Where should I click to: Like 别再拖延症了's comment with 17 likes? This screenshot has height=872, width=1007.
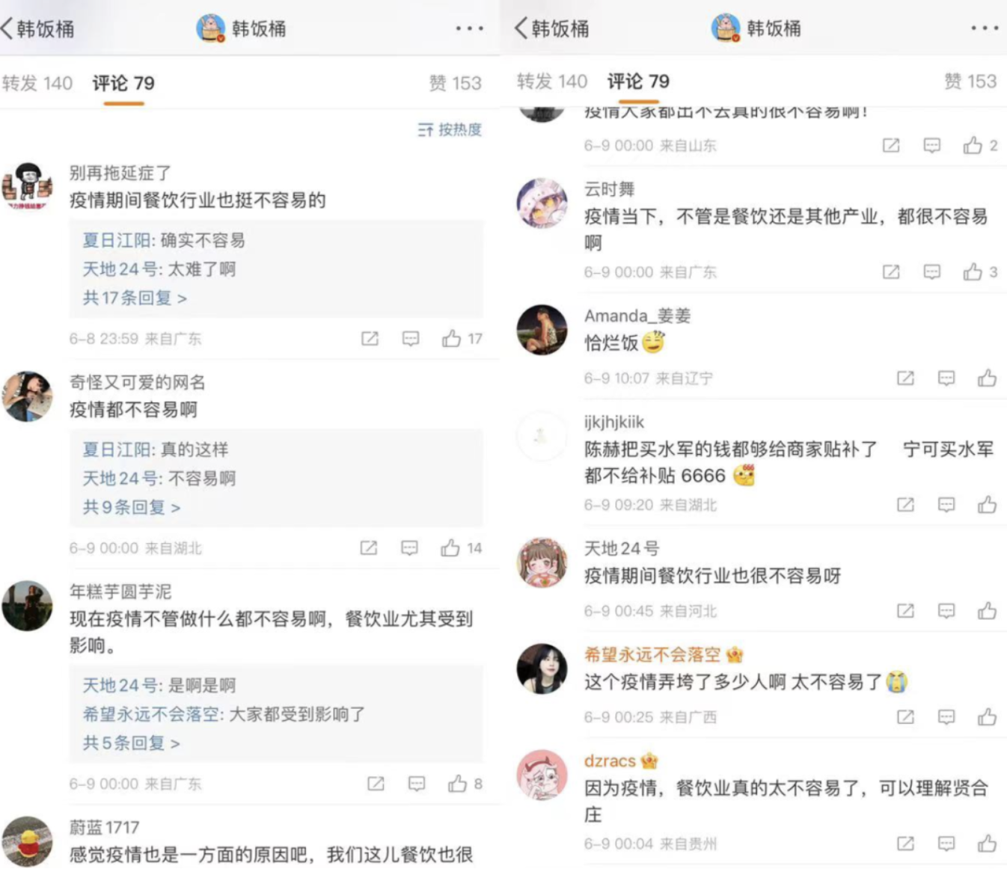point(451,339)
